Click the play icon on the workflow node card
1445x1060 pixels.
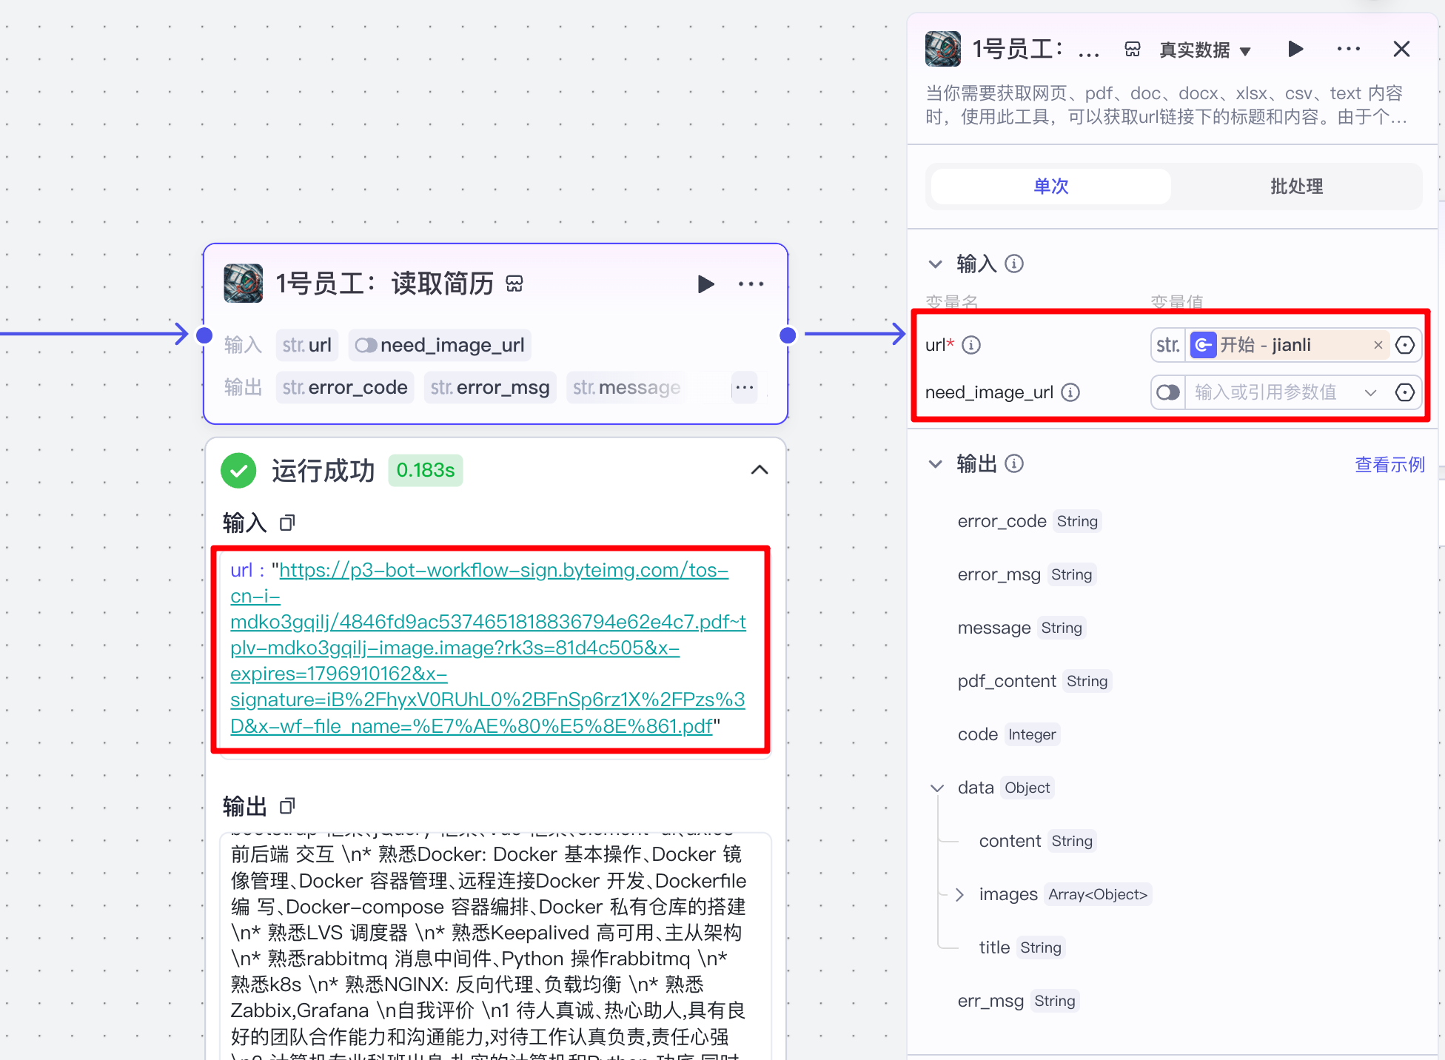[x=705, y=284]
